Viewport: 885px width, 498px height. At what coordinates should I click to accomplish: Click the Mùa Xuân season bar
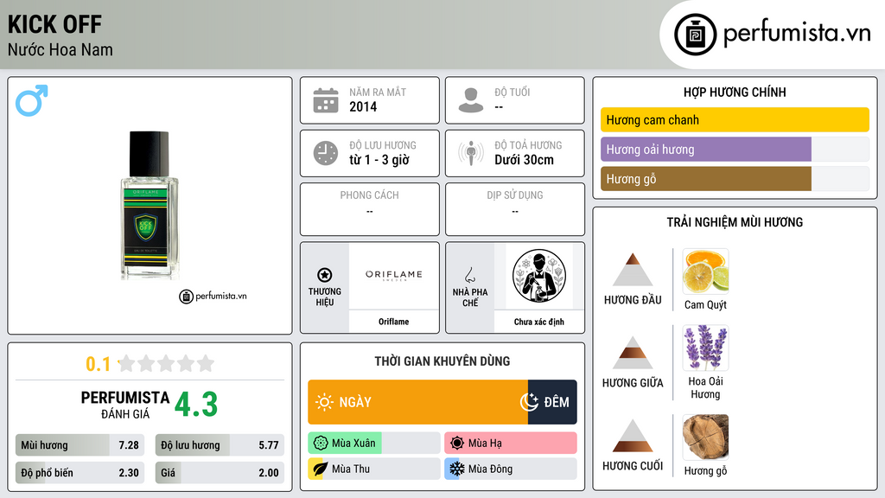(x=374, y=444)
